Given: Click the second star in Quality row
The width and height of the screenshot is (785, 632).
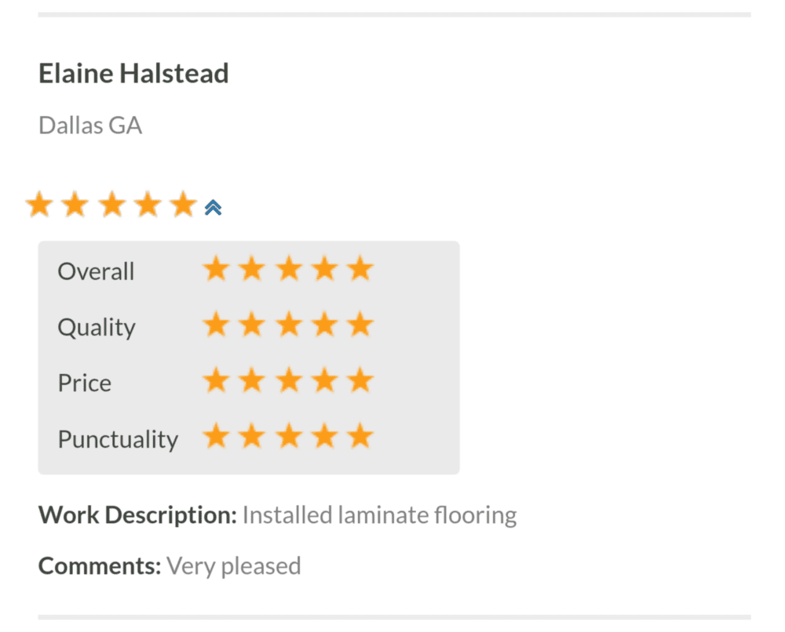Looking at the screenshot, I should 251,325.
